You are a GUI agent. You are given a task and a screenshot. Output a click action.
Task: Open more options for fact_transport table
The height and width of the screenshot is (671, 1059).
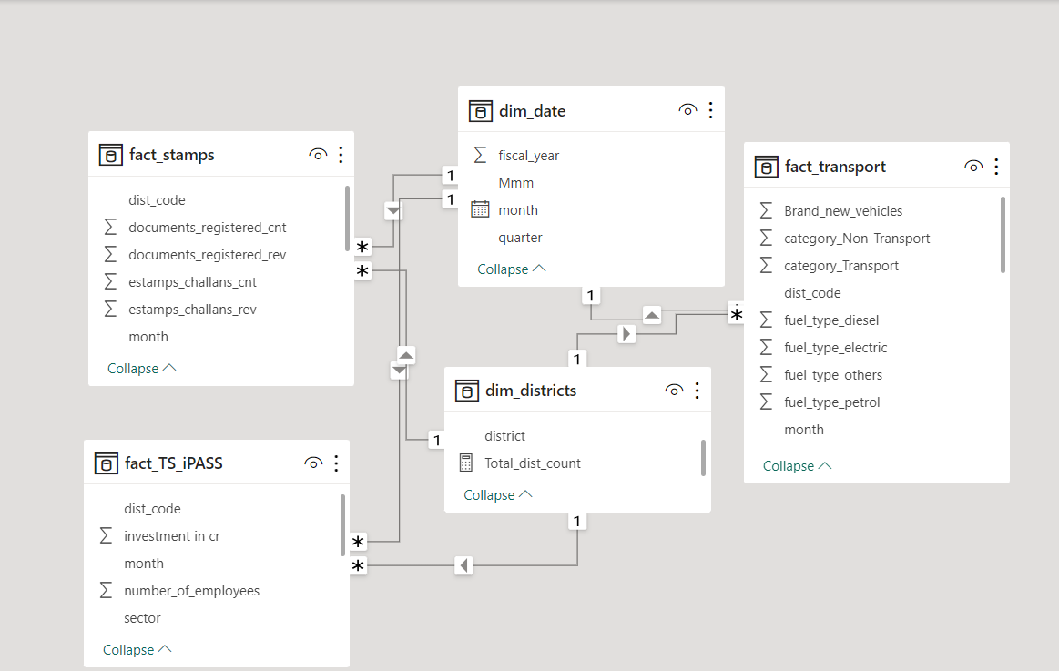[996, 167]
